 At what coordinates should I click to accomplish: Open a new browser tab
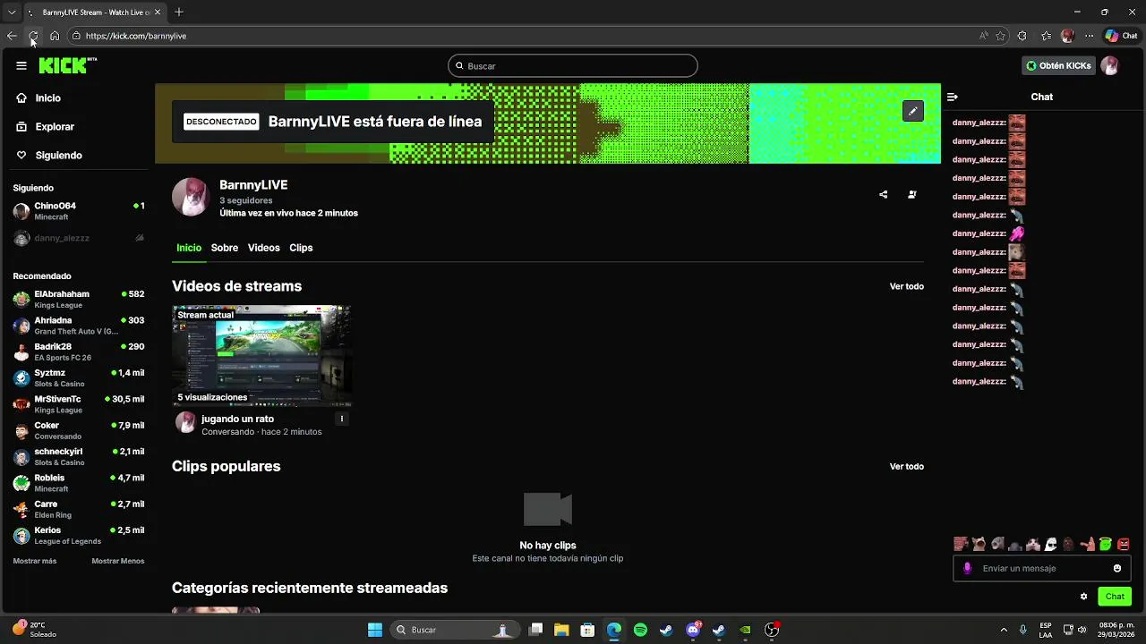tap(179, 13)
